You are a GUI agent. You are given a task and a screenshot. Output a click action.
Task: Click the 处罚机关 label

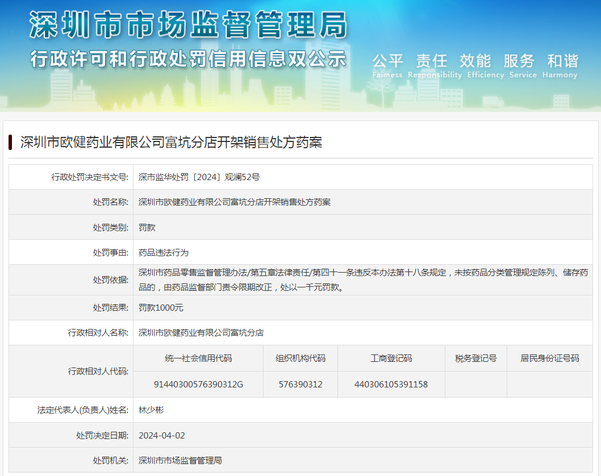(x=110, y=460)
